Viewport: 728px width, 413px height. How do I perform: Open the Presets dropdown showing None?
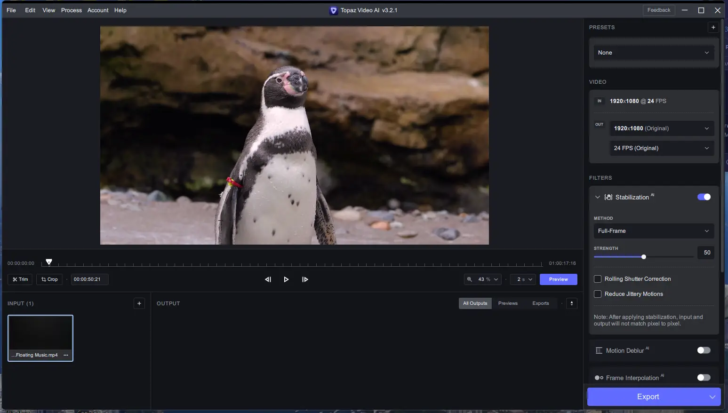coord(653,53)
